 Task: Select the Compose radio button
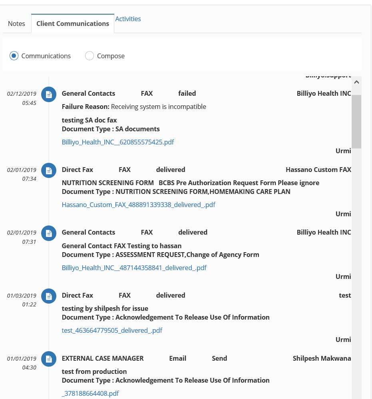coord(90,56)
